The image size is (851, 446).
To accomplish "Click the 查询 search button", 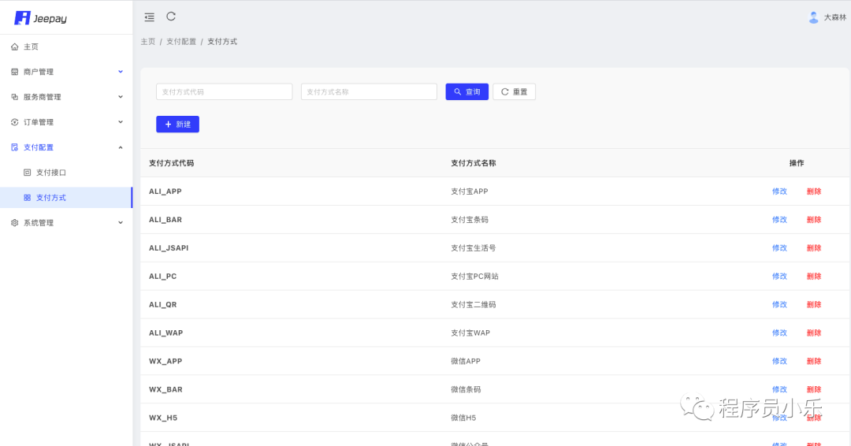I will (466, 91).
